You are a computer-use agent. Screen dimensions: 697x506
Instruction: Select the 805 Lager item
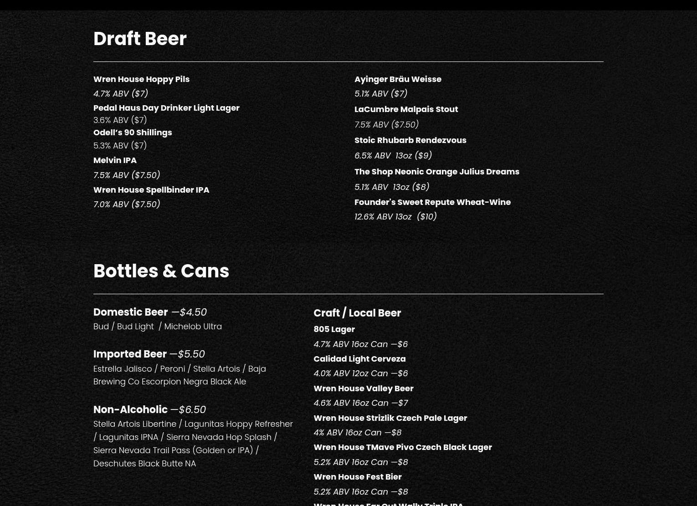pos(334,329)
